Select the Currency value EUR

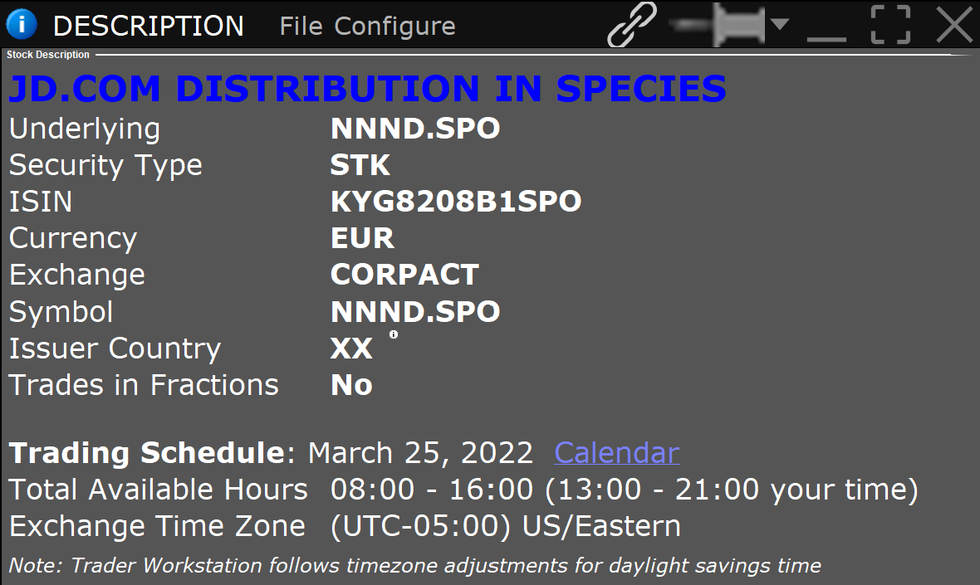pyautogui.click(x=362, y=238)
